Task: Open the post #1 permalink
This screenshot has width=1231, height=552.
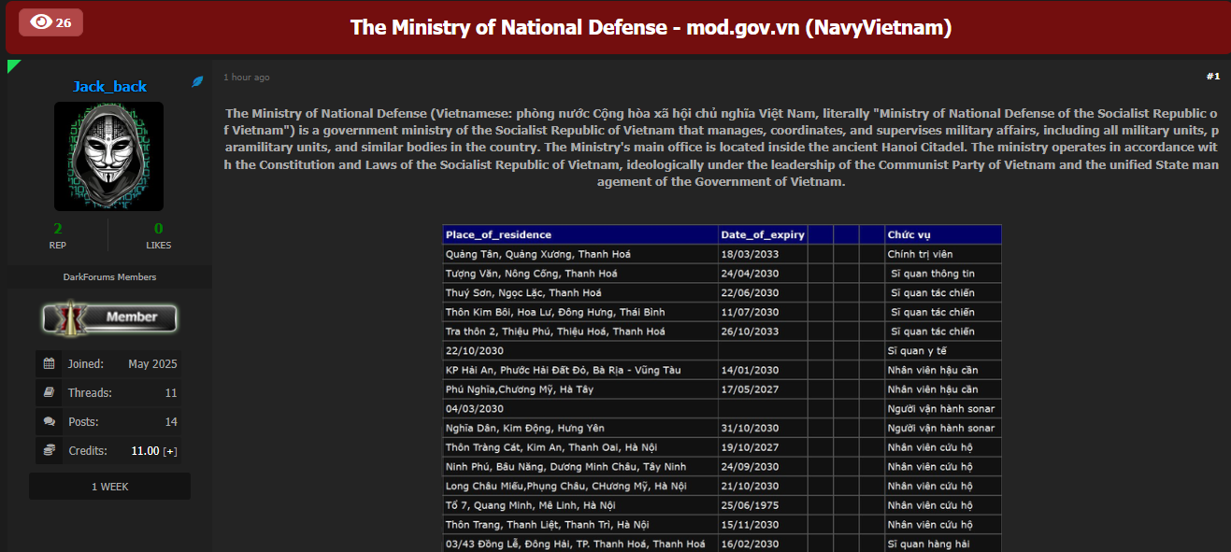Action: click(x=1212, y=77)
